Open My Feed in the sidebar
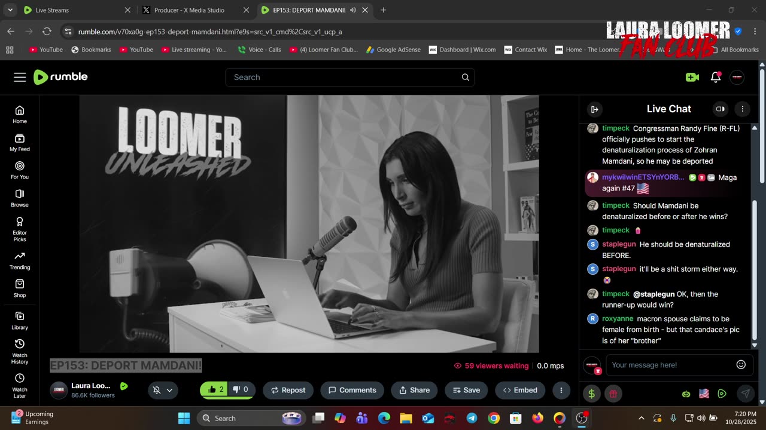 click(20, 143)
